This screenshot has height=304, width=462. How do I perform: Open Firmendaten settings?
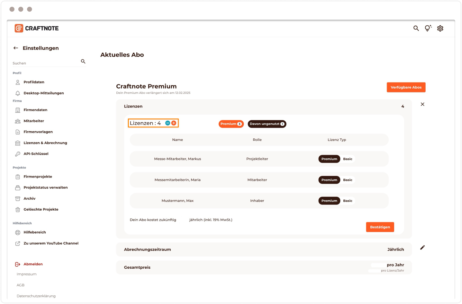pos(35,110)
